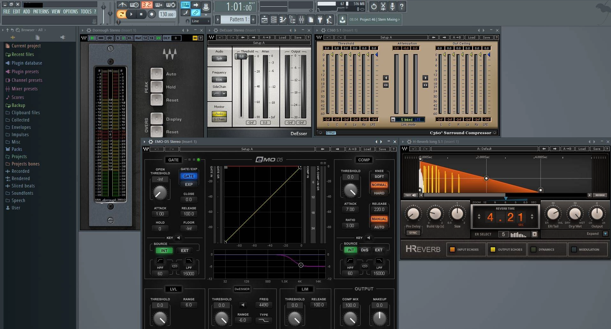Click SYNC button under Pre Delay
611x329 pixels.
(413, 233)
